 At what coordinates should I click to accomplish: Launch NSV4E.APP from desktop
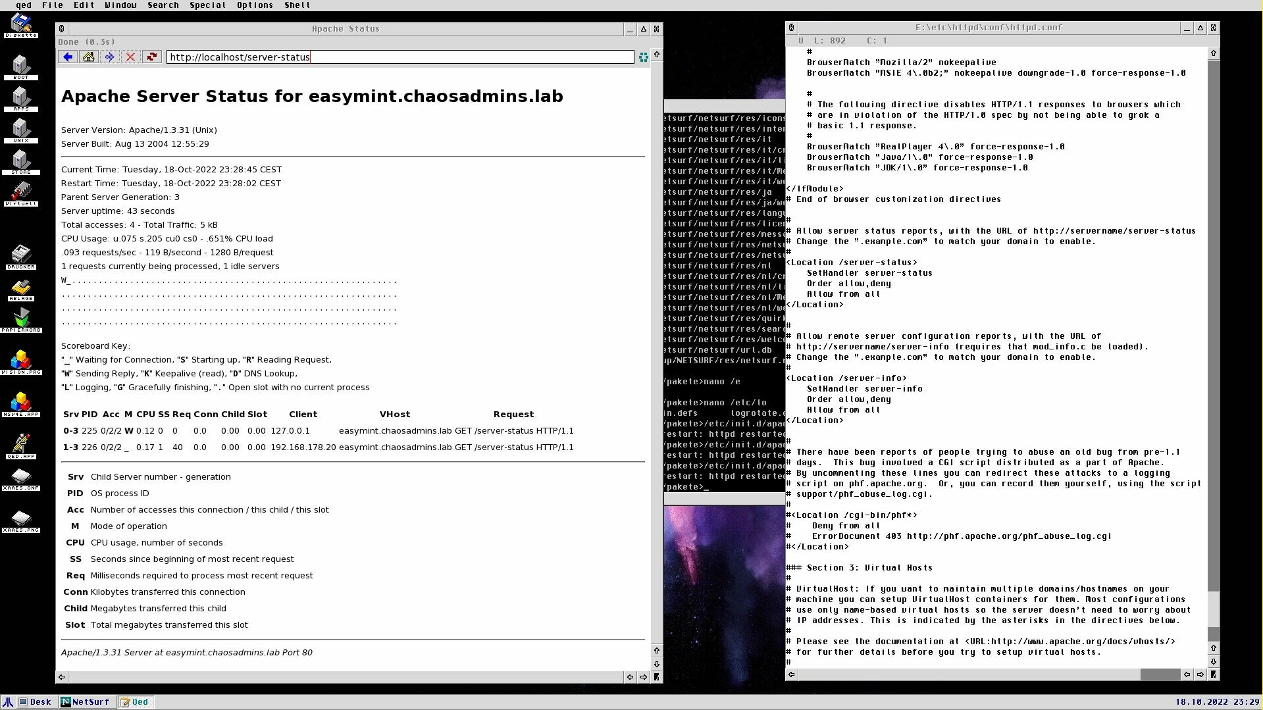21,404
